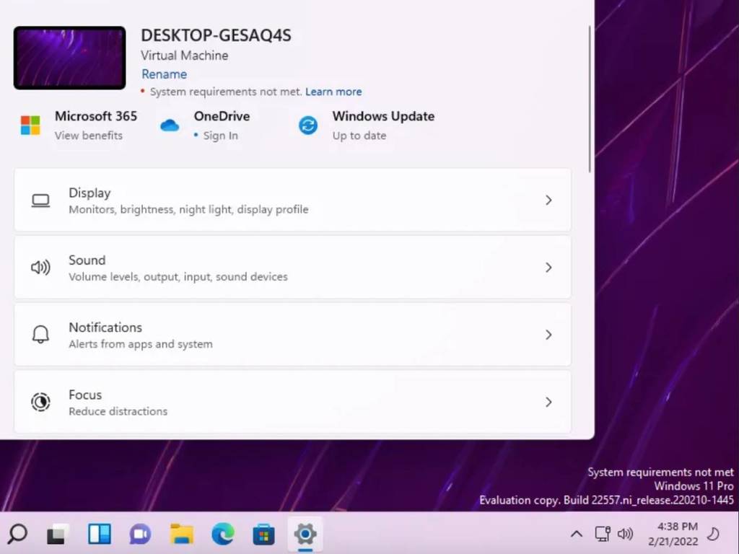Click the Microsoft 365 logo icon
The width and height of the screenshot is (739, 554).
coord(30,126)
